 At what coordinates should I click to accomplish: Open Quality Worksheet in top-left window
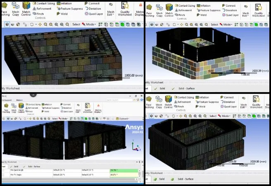pos(125,9)
